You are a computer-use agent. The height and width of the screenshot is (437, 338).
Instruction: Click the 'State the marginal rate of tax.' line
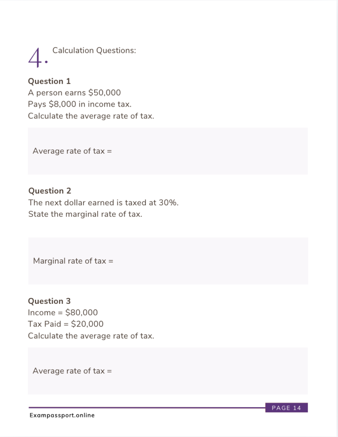click(85, 214)
